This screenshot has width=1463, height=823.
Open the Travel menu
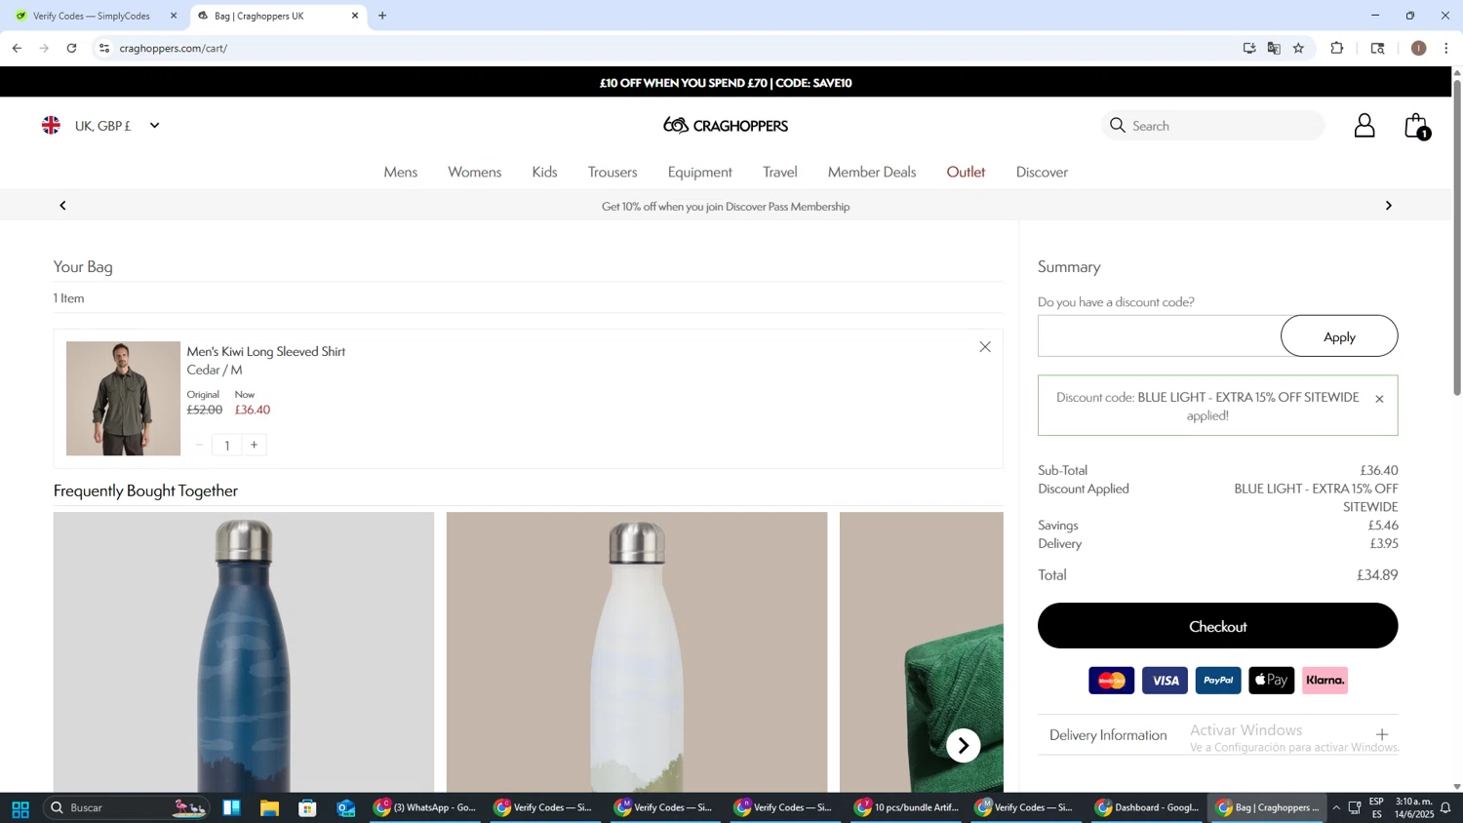click(780, 172)
